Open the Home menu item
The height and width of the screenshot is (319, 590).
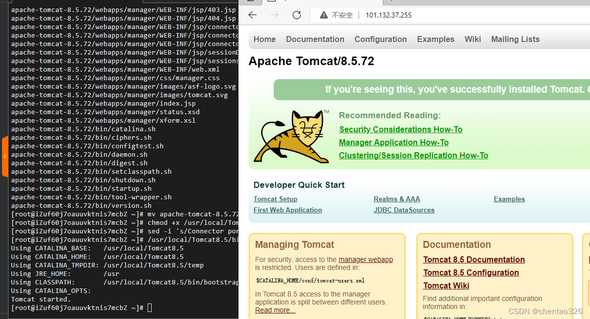click(265, 40)
